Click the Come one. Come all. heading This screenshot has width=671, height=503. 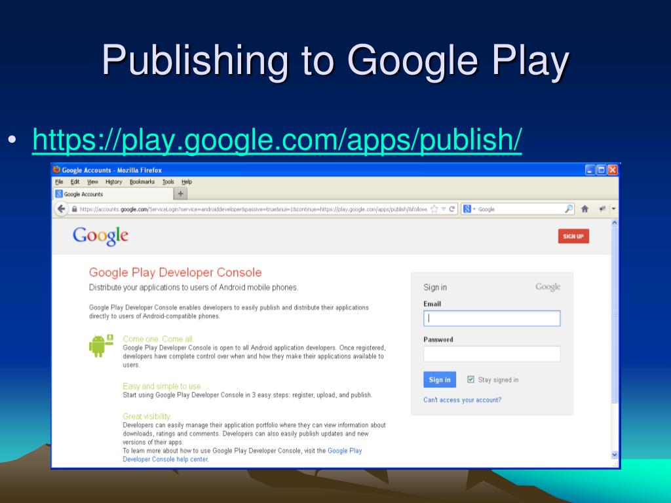click(158, 339)
